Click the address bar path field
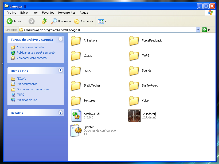This screenshot has height=164, width=219. pyautogui.click(x=107, y=30)
